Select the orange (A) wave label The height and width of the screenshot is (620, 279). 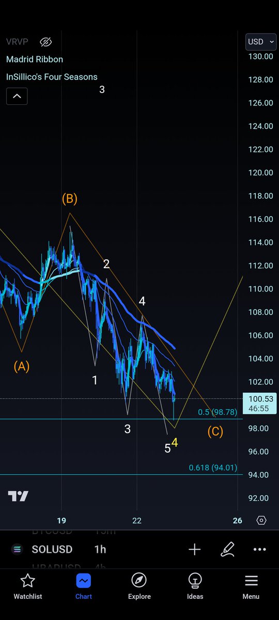22,366
